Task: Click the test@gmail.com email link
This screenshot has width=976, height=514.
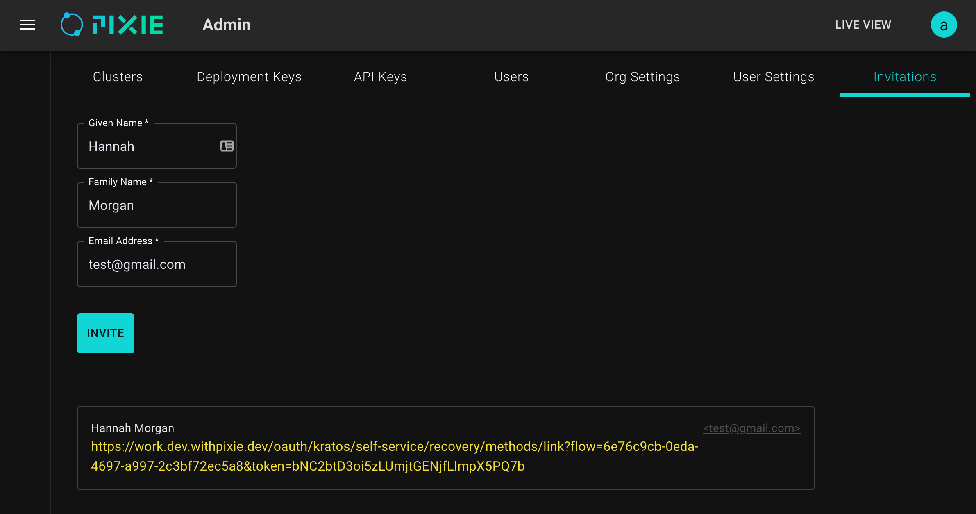Action: [751, 428]
